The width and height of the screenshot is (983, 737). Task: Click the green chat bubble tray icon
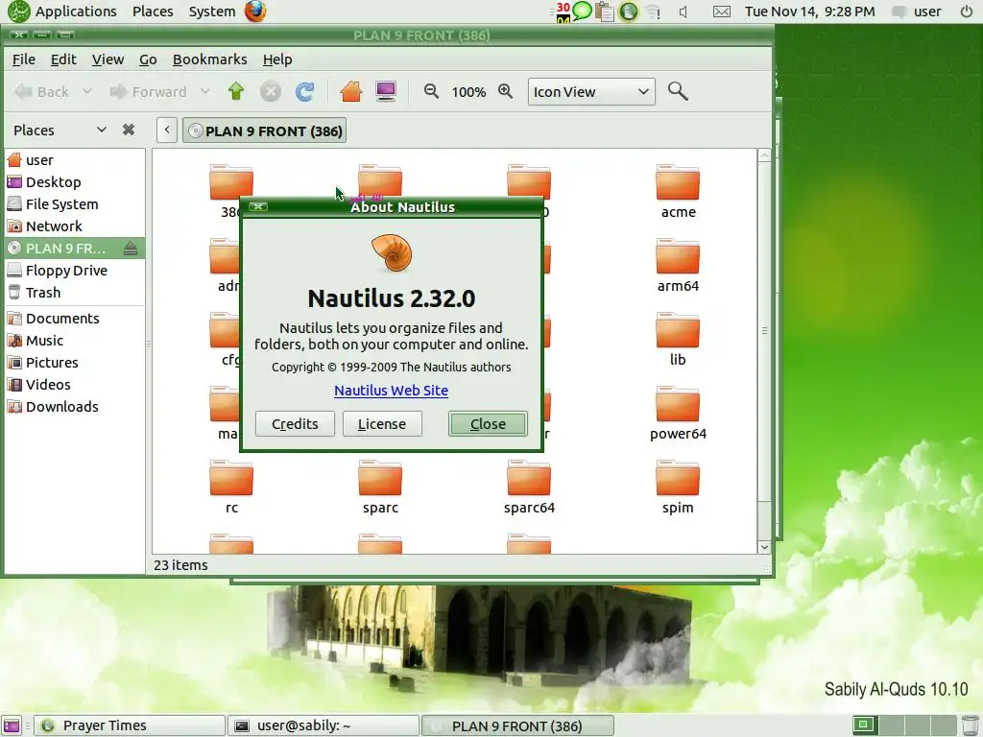click(582, 11)
